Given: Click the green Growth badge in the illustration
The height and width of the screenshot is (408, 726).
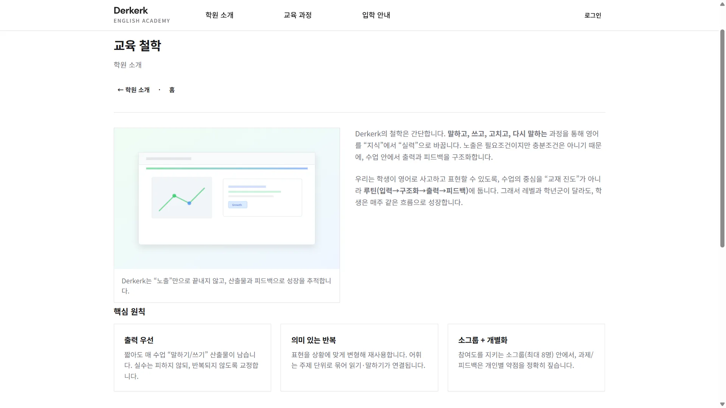Looking at the screenshot, I should click(x=237, y=205).
